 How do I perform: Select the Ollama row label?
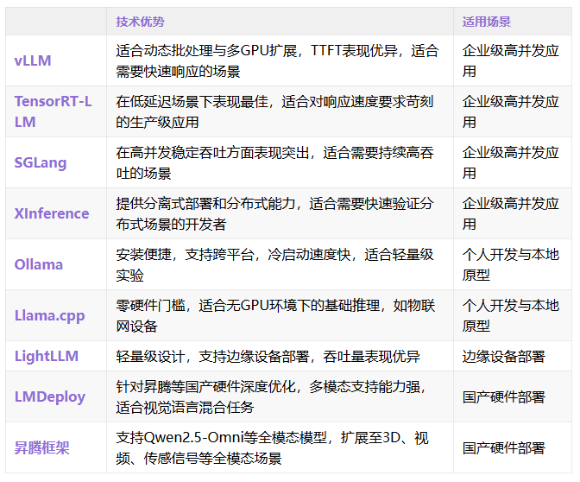[39, 264]
